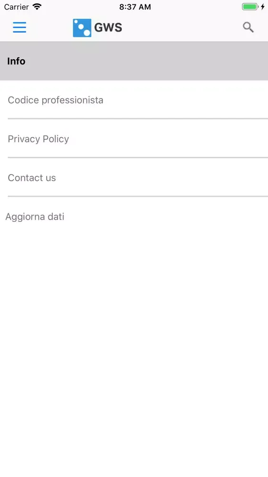Screen dimensions: 268x477
Task: Open the Privacy Policy page
Action: [x=134, y=139]
